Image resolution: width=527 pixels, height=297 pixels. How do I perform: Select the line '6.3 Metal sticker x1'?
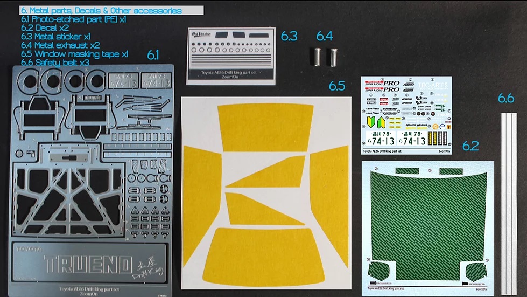coord(56,36)
